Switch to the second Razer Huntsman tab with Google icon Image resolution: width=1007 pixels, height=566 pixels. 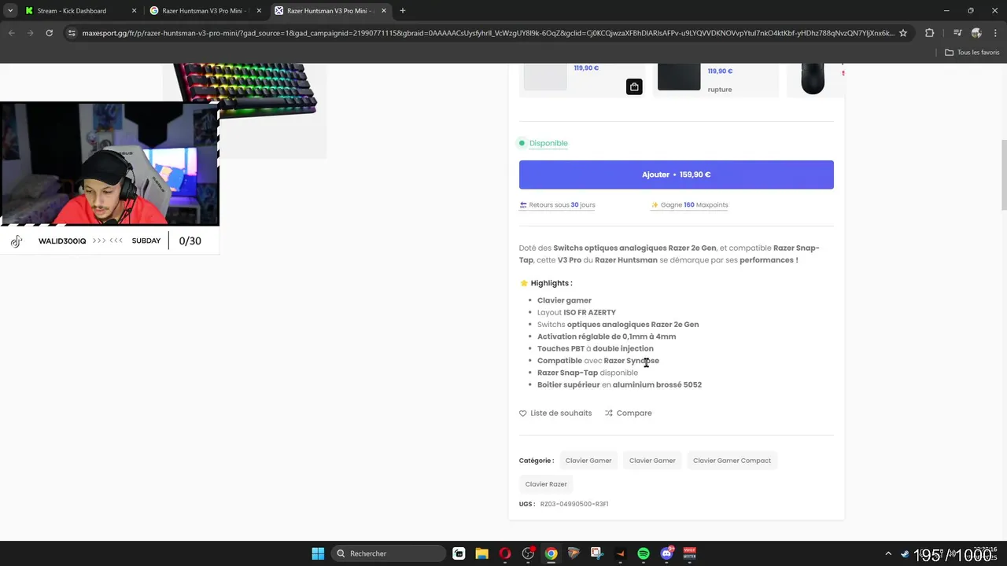point(206,11)
